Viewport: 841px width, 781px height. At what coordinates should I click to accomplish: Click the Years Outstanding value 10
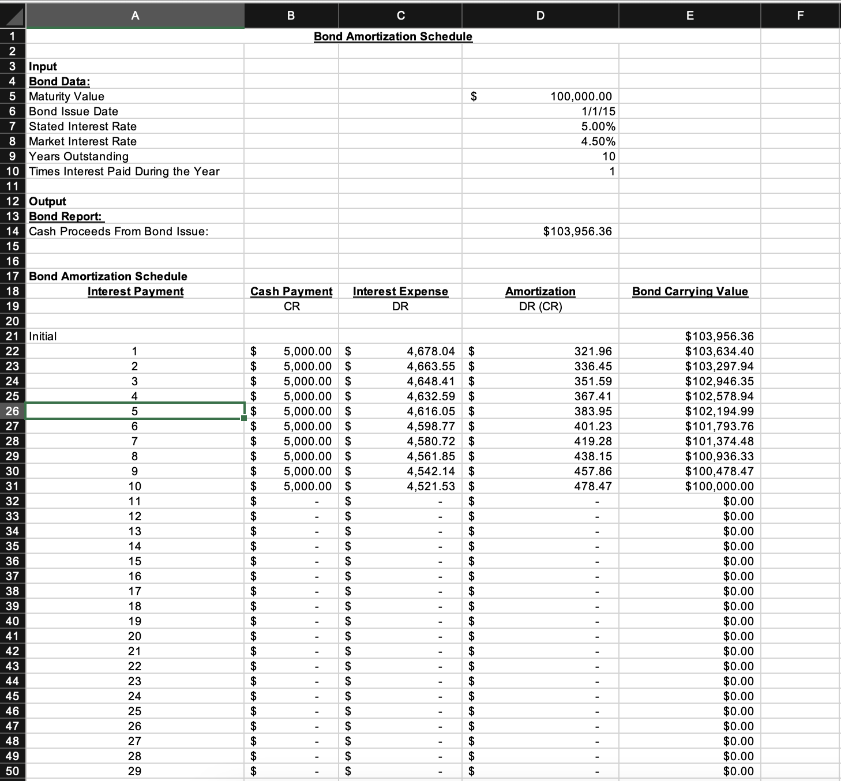(x=539, y=156)
